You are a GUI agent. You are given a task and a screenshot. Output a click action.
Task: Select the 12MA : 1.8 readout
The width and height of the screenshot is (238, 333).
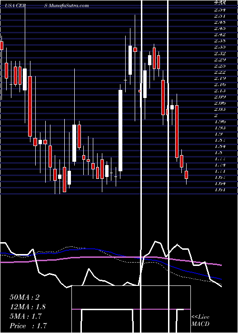(28, 307)
